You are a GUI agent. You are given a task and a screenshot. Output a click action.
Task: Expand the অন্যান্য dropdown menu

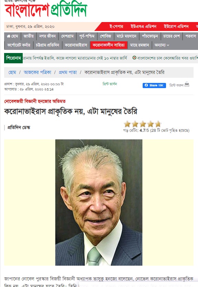pyautogui.click(x=162, y=45)
